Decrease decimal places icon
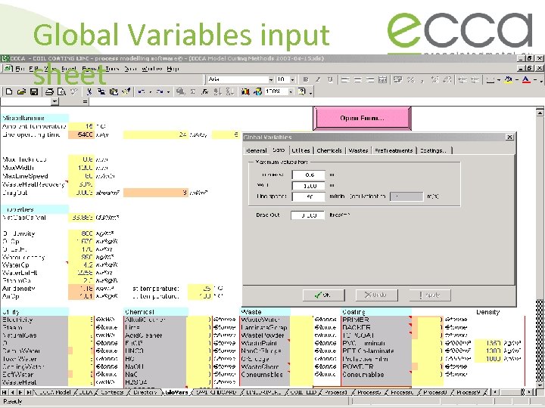 click(447, 80)
